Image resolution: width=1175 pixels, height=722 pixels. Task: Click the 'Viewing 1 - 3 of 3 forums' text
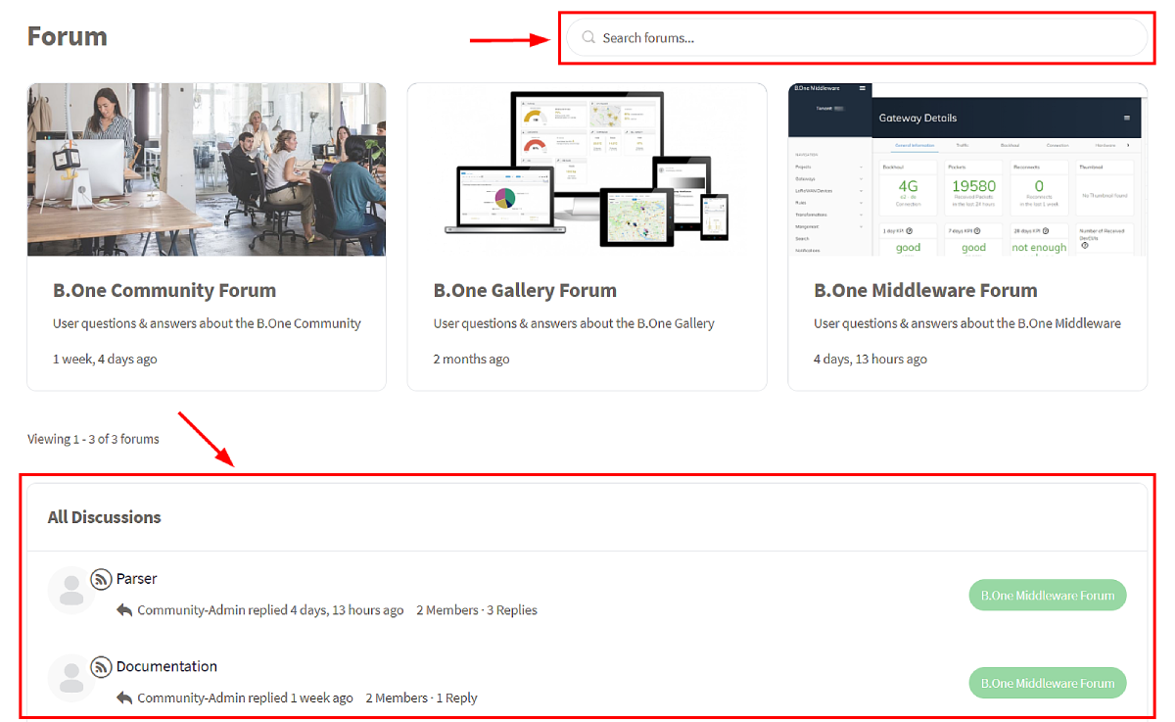pos(93,439)
